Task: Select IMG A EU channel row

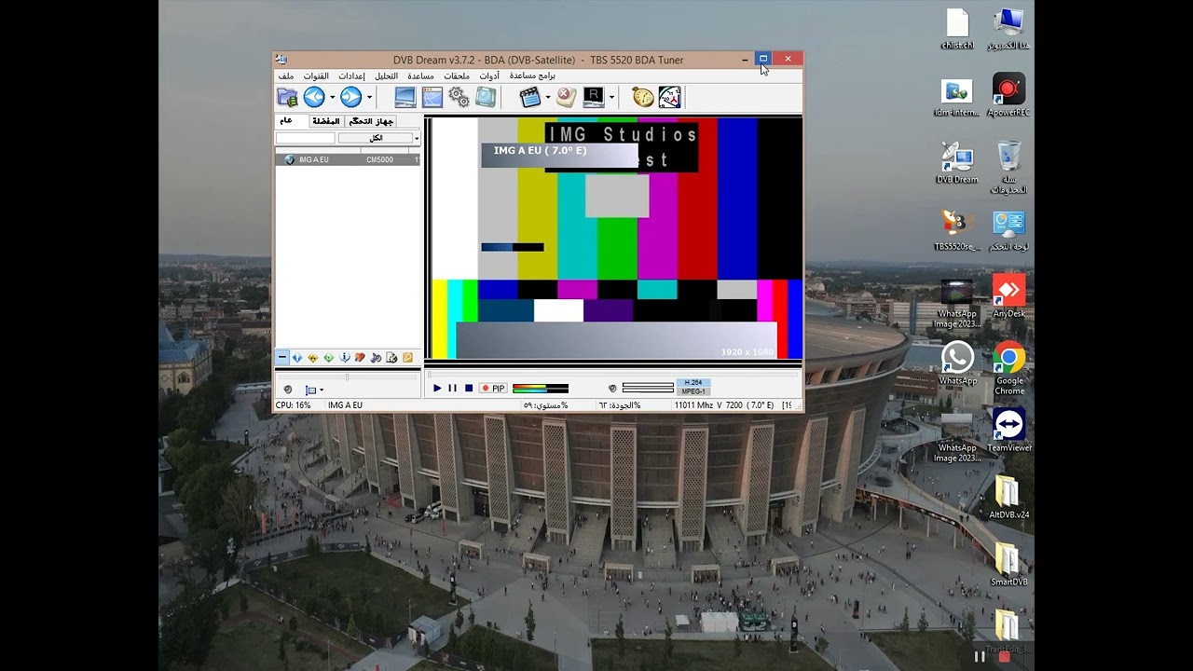Action: (348, 159)
